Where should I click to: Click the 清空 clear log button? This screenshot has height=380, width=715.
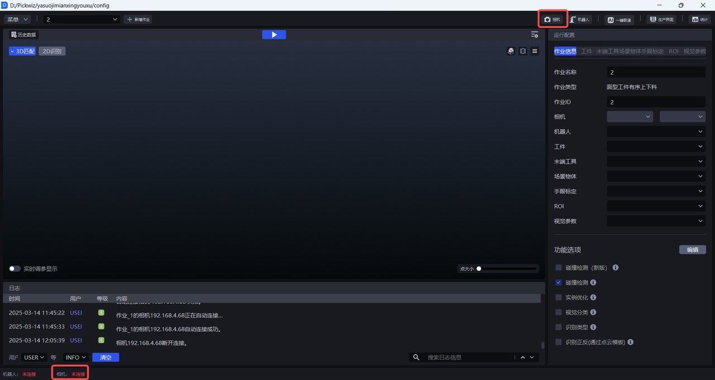[106, 358]
